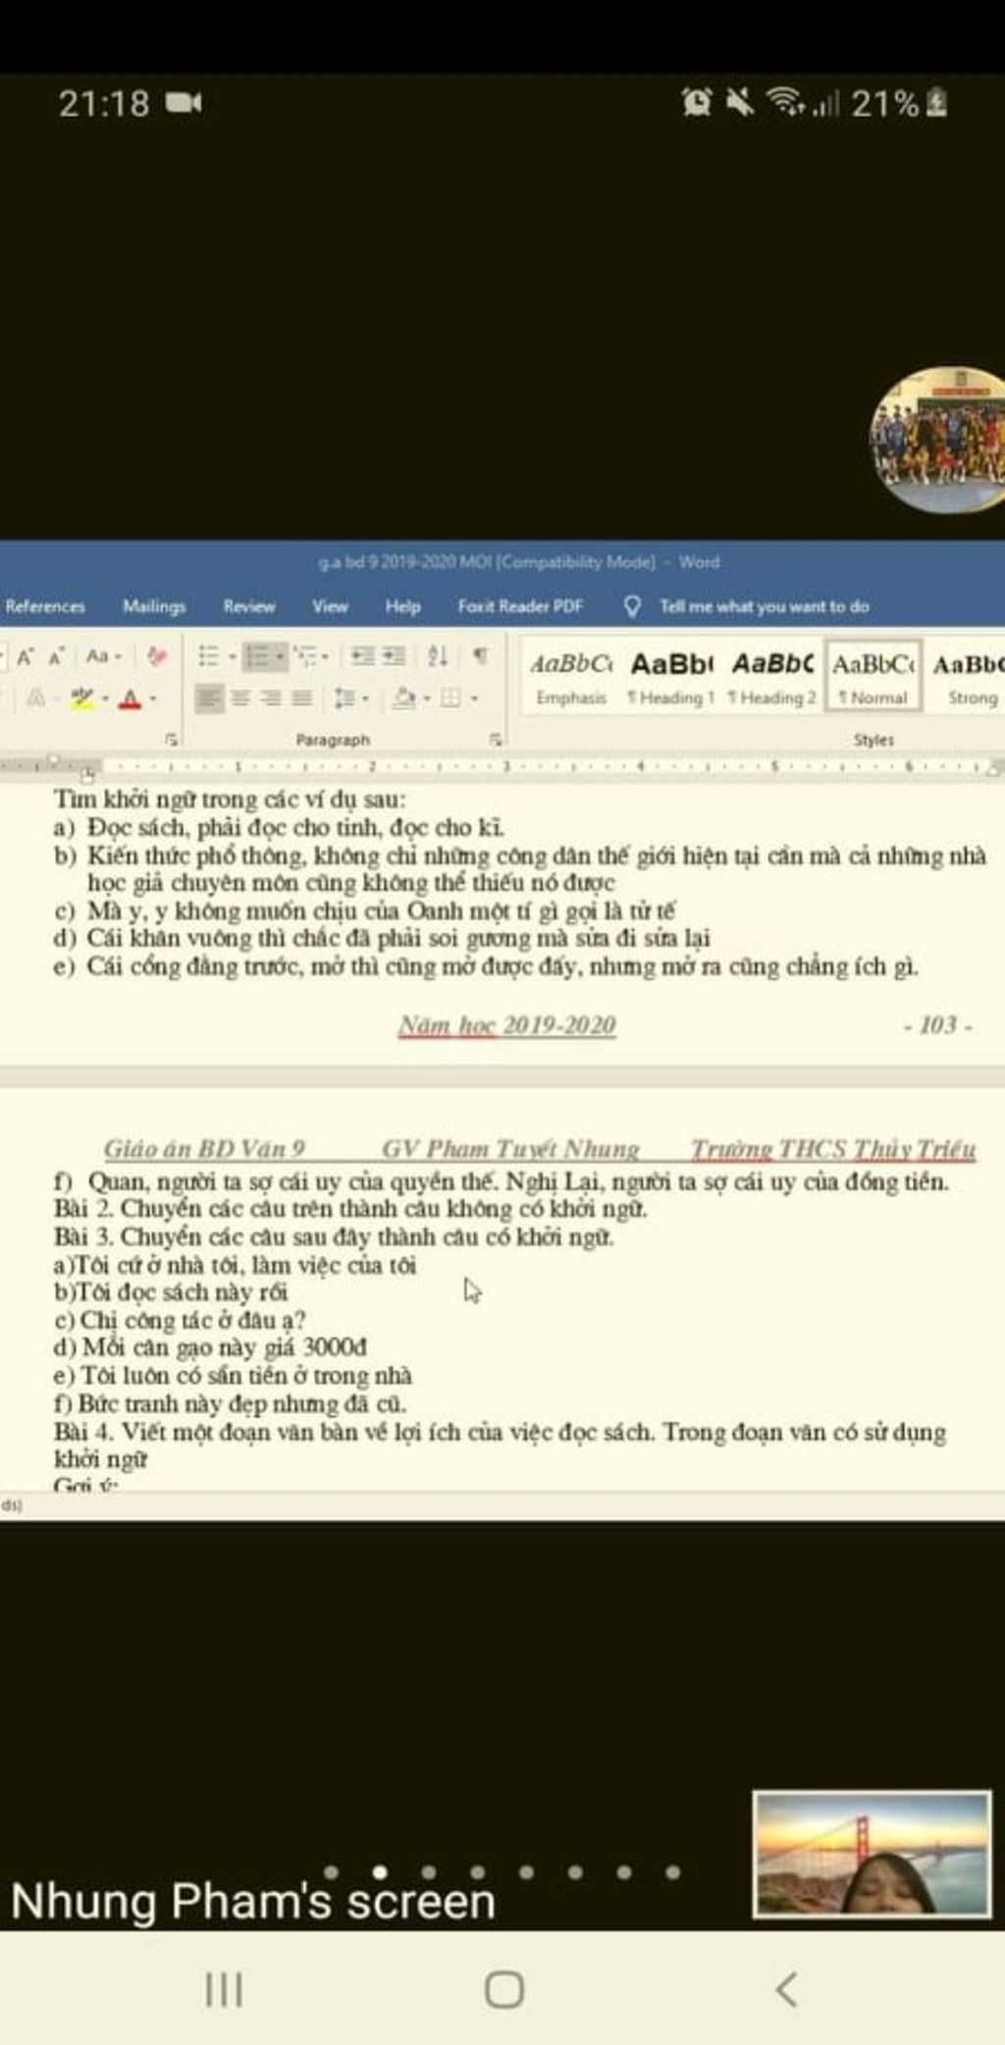Tap the muted sound status icon
Screen dimensions: 1005x2045
(x=739, y=101)
